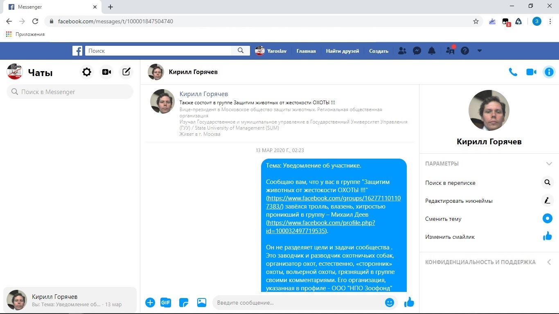
Task: Expand КОНФИДЕНЦИАЛЬНОСТЬ И ПОДДЕРЖКА section
Action: pos(549,262)
